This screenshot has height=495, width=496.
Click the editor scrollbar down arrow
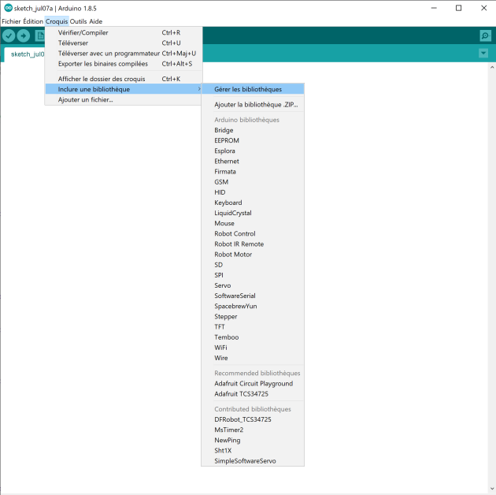492,489
